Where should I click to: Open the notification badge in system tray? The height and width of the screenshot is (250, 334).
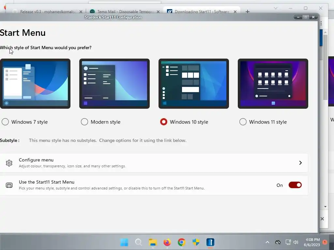pyautogui.click(x=325, y=242)
